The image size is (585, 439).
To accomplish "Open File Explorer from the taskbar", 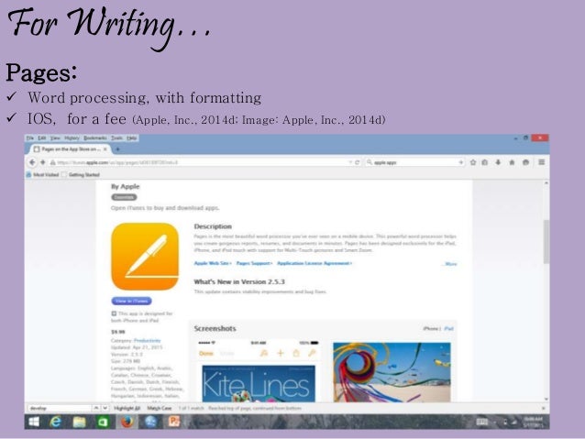I will pos(79,422).
